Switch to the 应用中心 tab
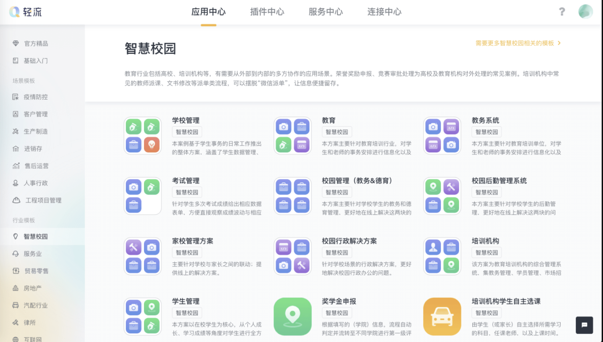Screen dimensions: 603x342 click(208, 12)
